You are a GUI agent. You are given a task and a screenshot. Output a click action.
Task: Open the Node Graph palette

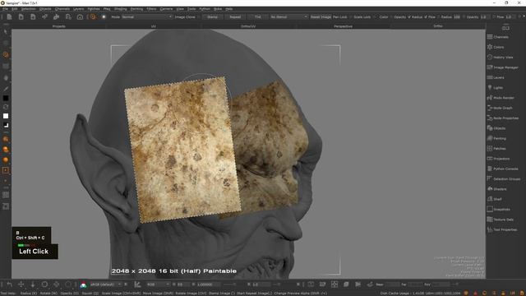click(500, 108)
